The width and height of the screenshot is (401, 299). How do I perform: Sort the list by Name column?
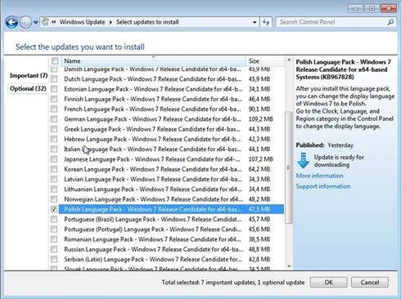pos(153,61)
